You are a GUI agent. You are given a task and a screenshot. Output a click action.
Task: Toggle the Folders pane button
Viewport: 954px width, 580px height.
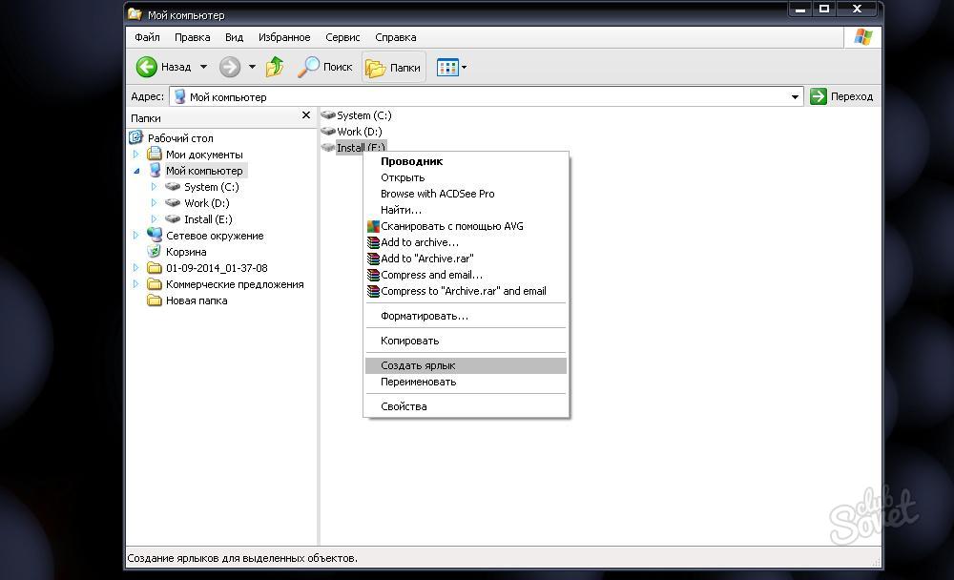[394, 68]
